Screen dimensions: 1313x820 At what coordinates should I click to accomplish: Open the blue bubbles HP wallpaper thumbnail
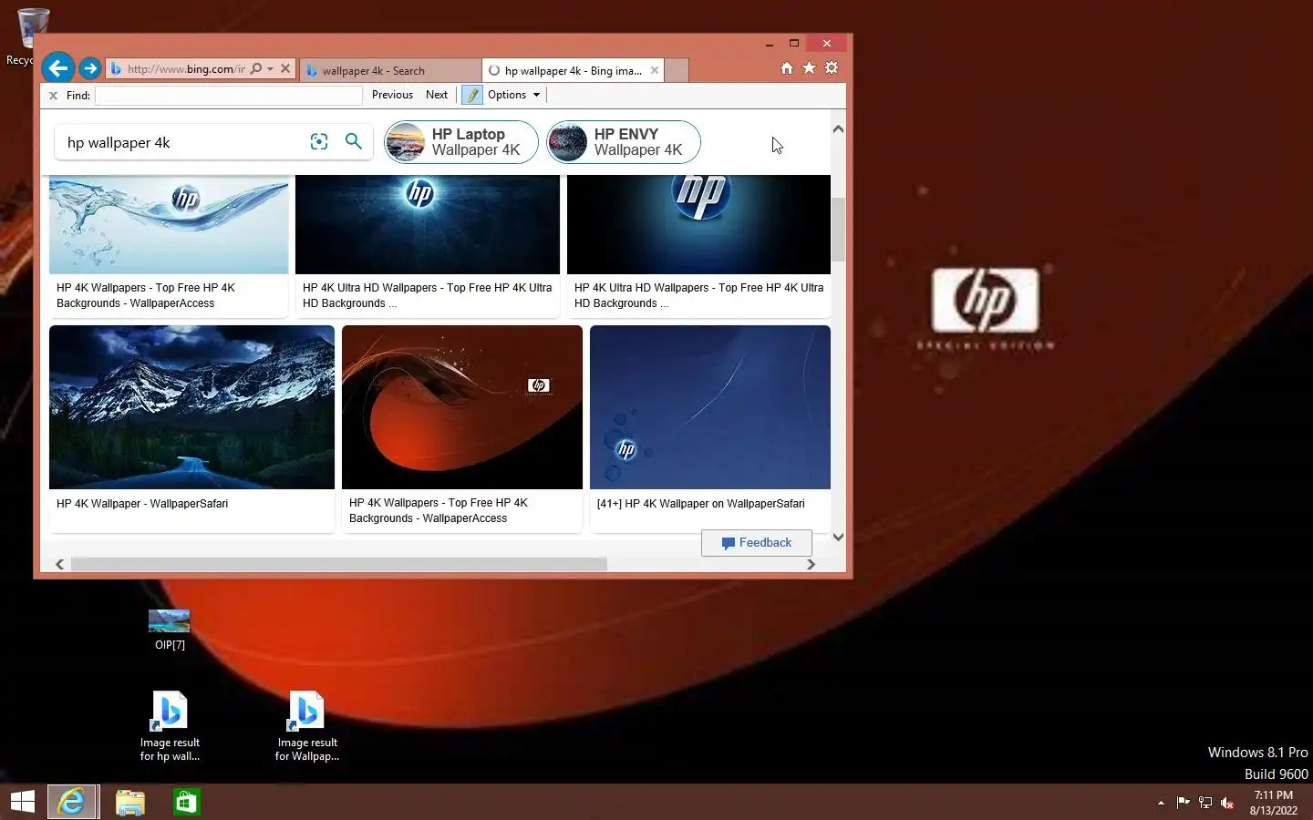(x=710, y=407)
